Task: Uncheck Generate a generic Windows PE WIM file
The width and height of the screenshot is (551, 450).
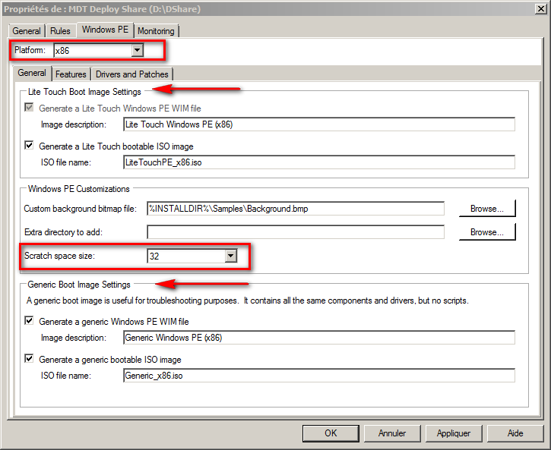Action: [x=30, y=322]
